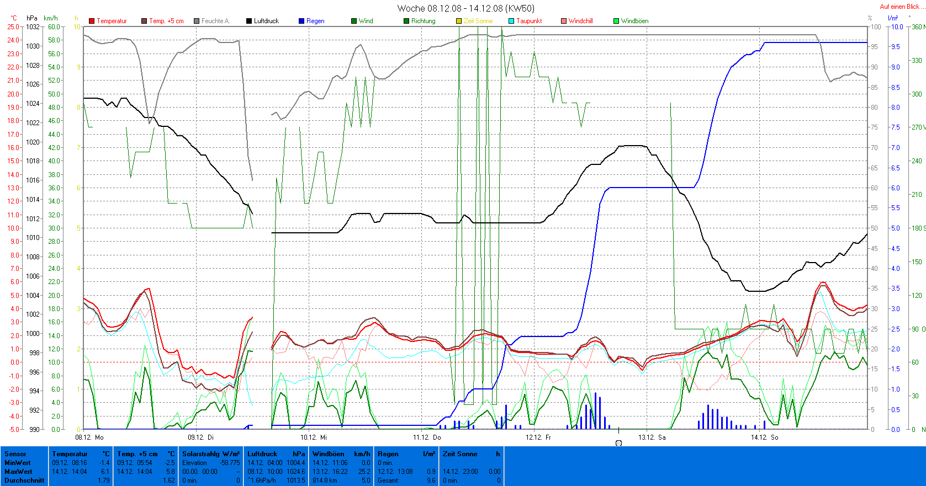This screenshot has width=926, height=486.
Task: Open the 'Auf einen Blick' link
Action: point(899,7)
